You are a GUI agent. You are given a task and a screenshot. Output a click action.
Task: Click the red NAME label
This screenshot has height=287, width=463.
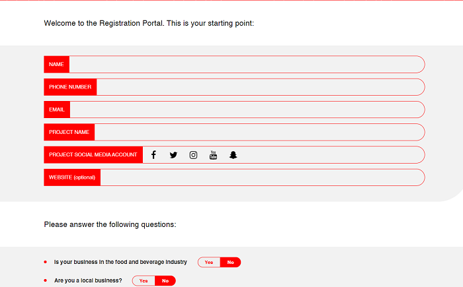point(56,65)
